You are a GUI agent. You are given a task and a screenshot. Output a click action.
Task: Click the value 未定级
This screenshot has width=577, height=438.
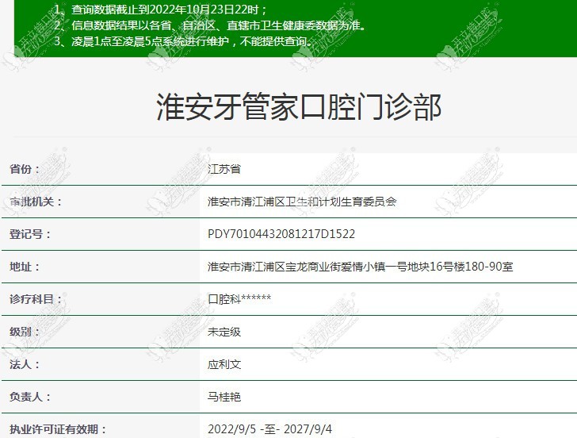[224, 332]
